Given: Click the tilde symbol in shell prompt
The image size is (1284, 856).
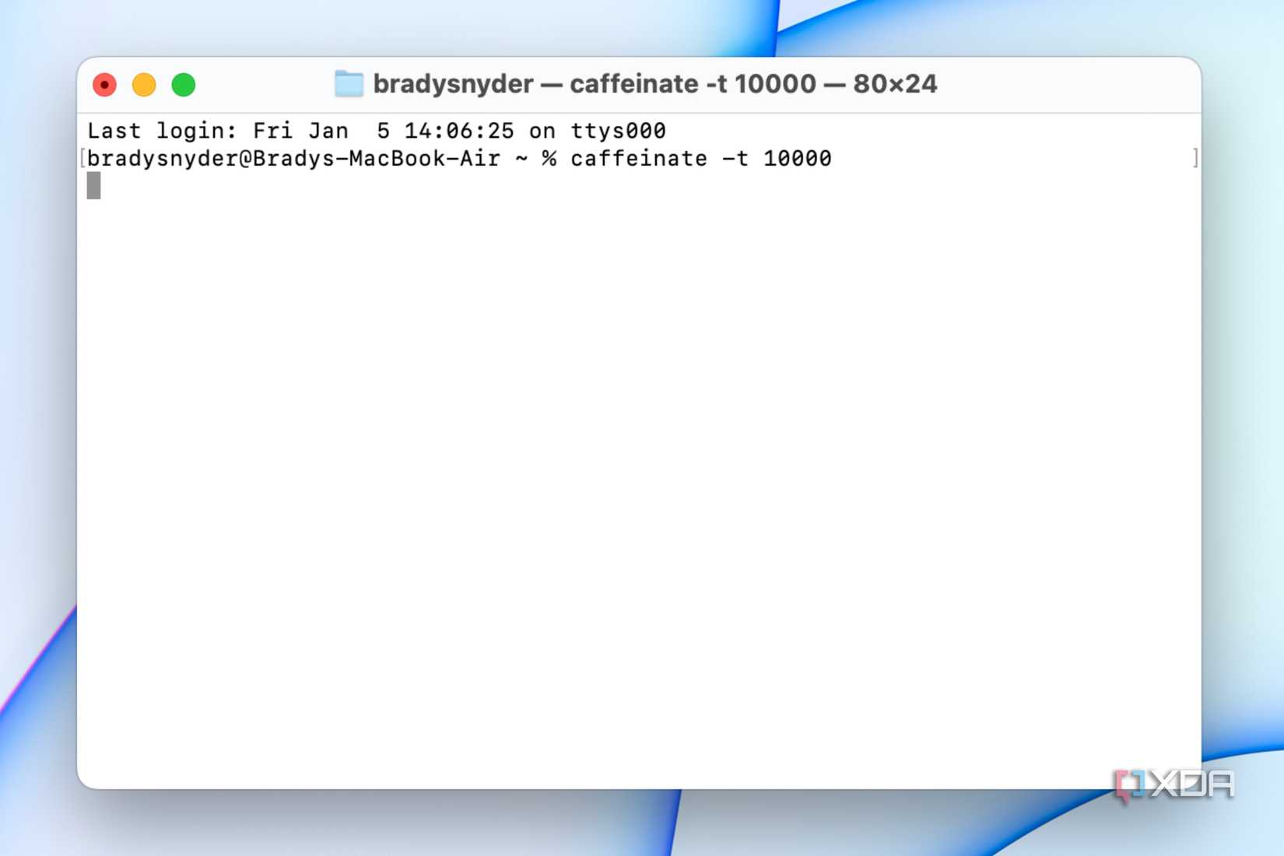Looking at the screenshot, I should pos(521,158).
